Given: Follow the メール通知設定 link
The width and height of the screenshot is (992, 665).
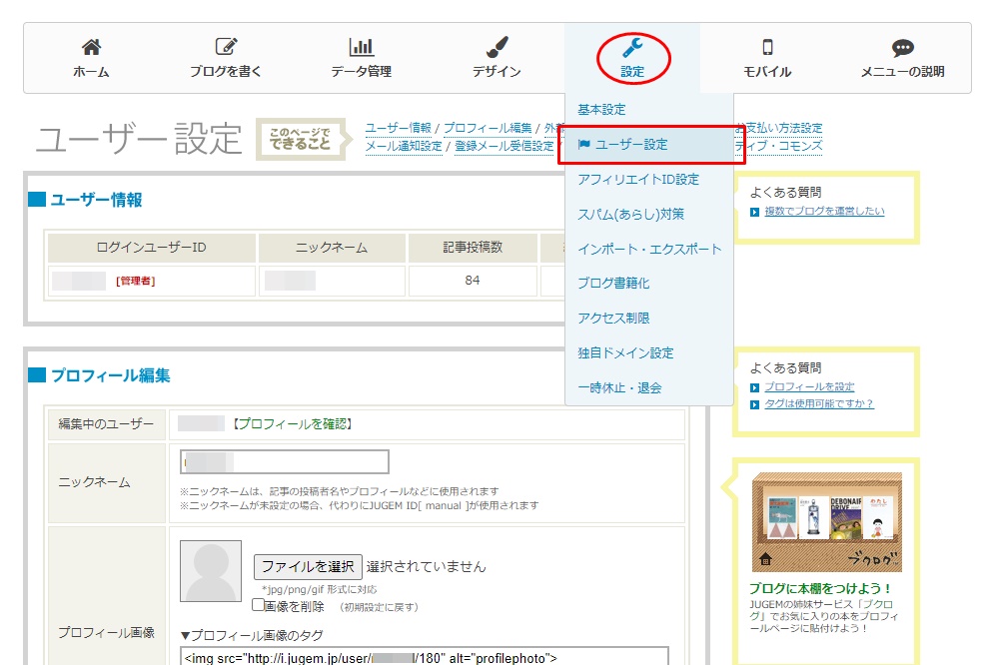Looking at the screenshot, I should coord(404,146).
